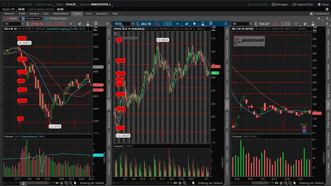The height and width of the screenshot is (186, 331).
Task: Switch to the Tools tab
Action: click(88, 14)
